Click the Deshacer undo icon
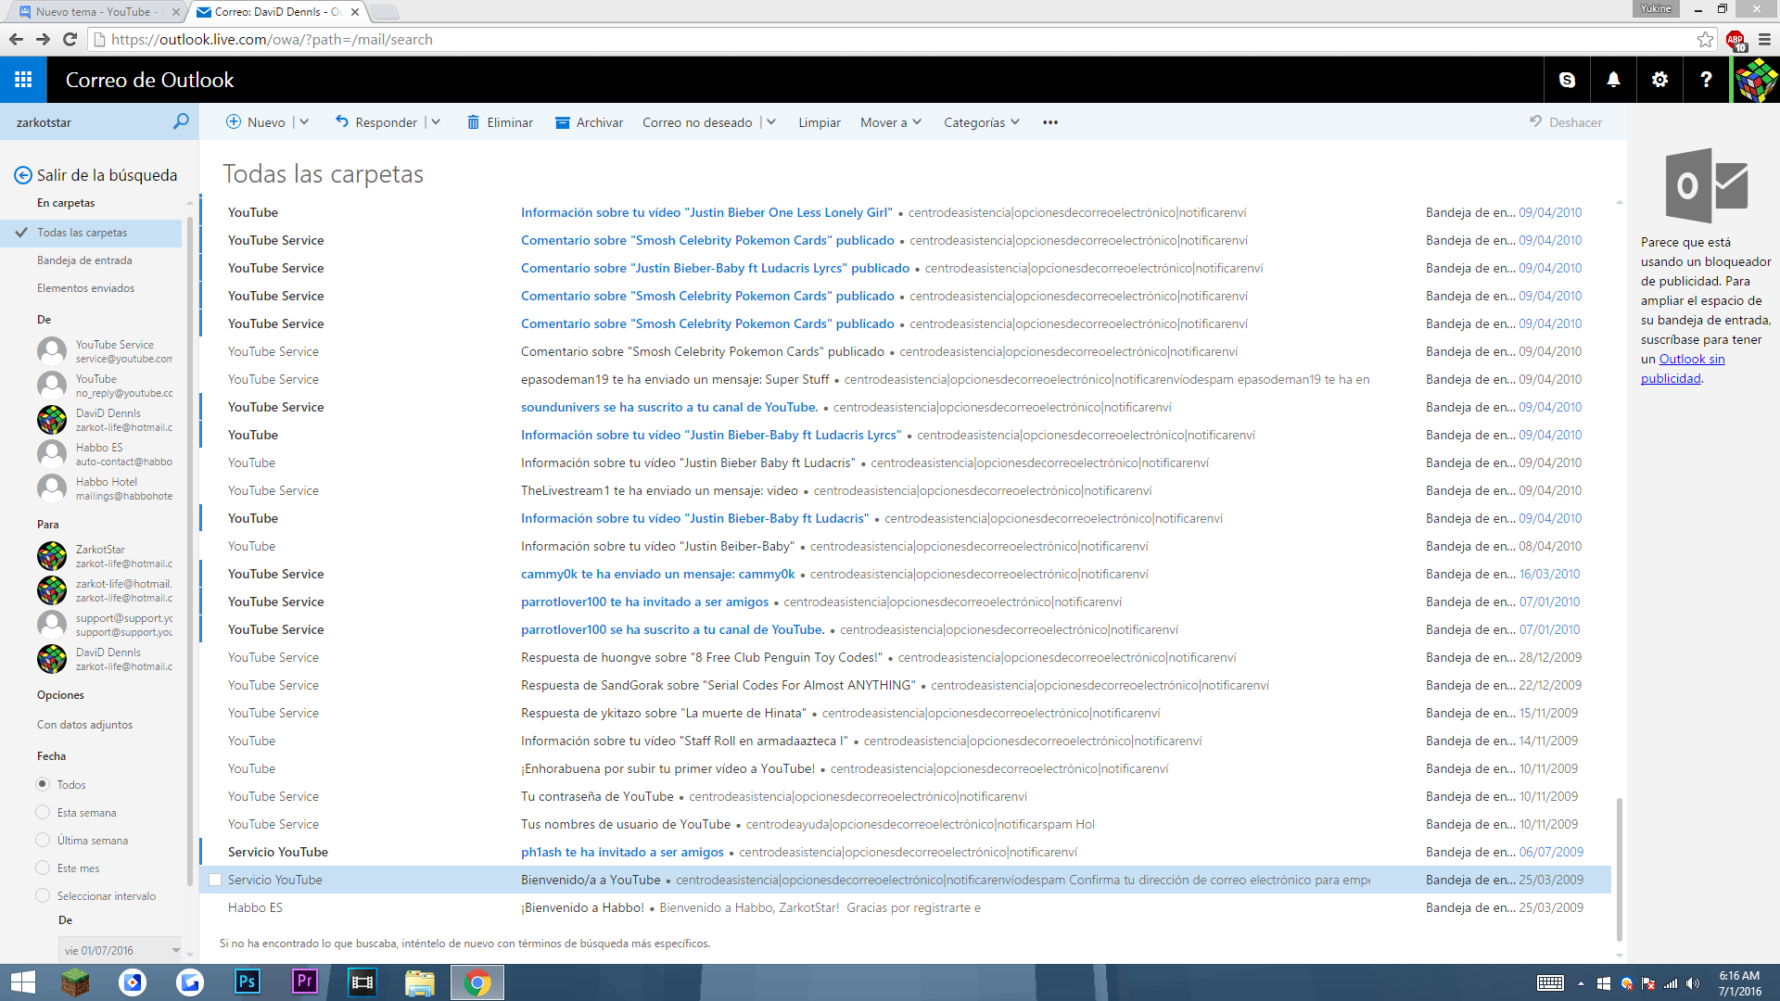The image size is (1780, 1001). 1536,121
